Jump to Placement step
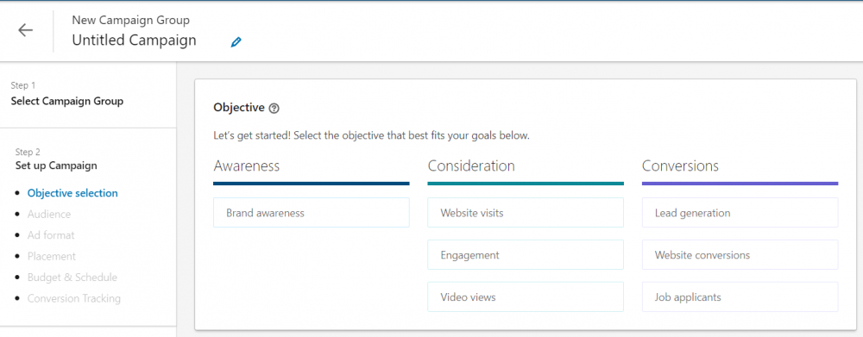Screen dimensions: 863x337 pos(52,256)
